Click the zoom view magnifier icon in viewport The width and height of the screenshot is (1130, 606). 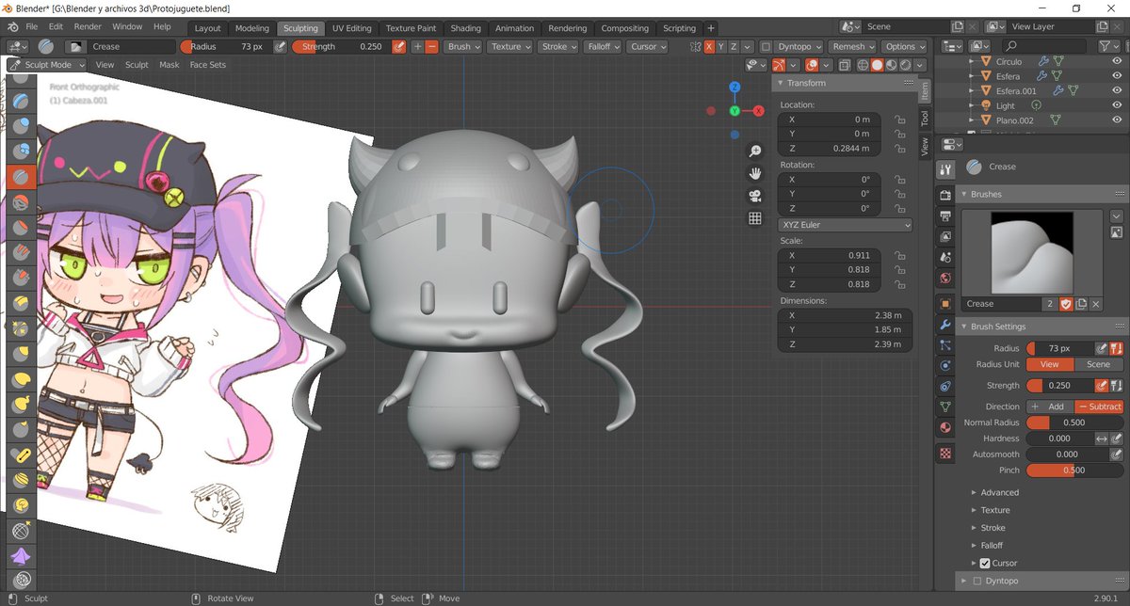coord(754,151)
